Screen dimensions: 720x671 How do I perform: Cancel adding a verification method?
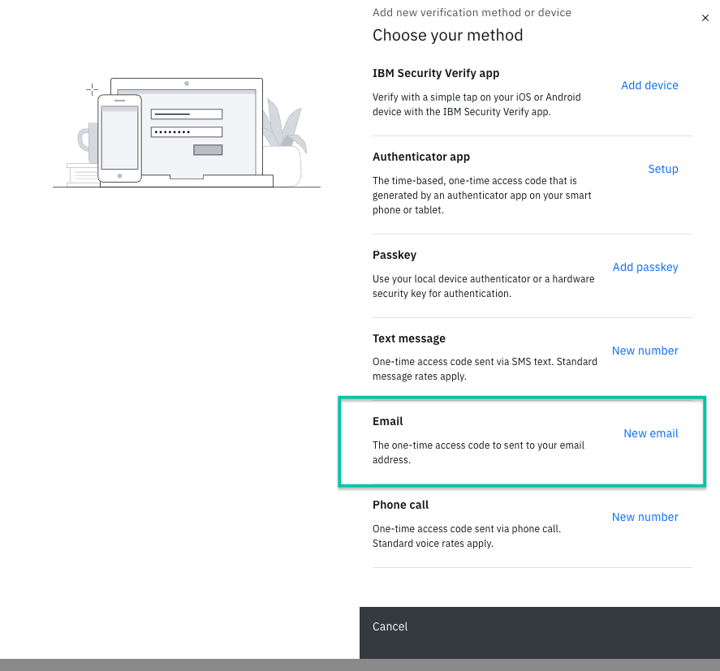tap(390, 626)
